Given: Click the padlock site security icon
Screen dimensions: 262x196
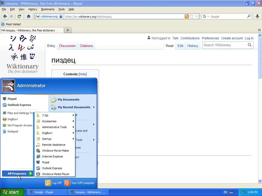Looking at the screenshot, I should pos(61,16).
